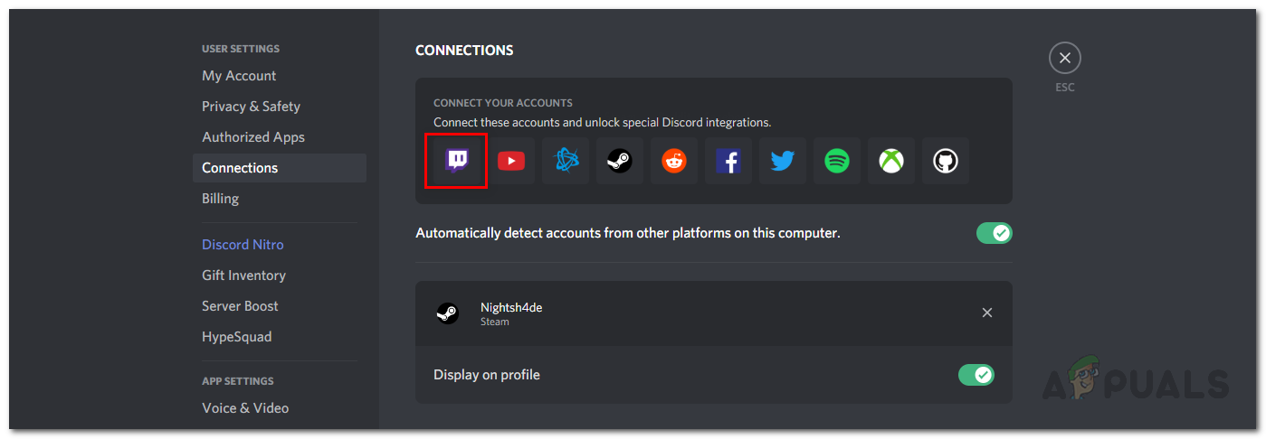This screenshot has height=439, width=1266.
Task: Open Voice & Video settings
Action: point(245,408)
